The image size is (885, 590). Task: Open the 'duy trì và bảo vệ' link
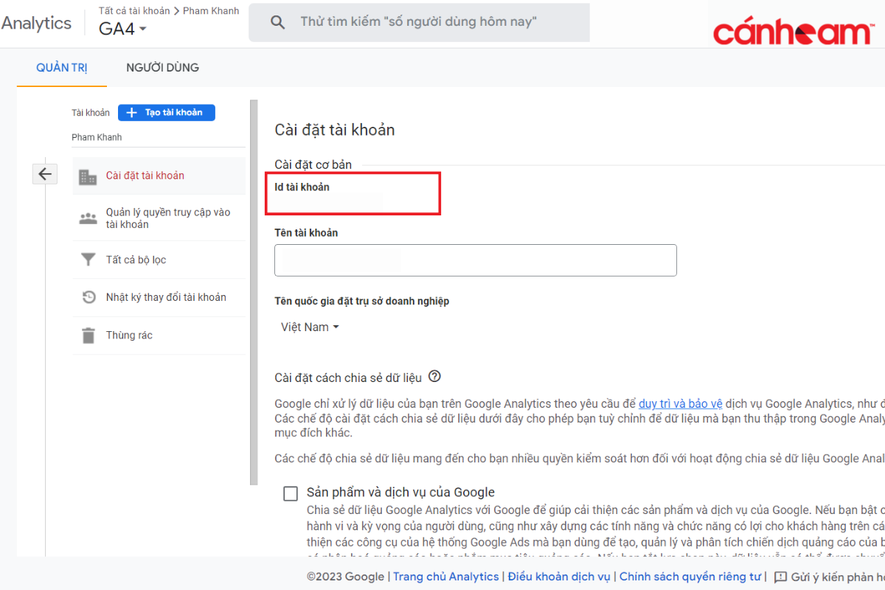(x=680, y=403)
